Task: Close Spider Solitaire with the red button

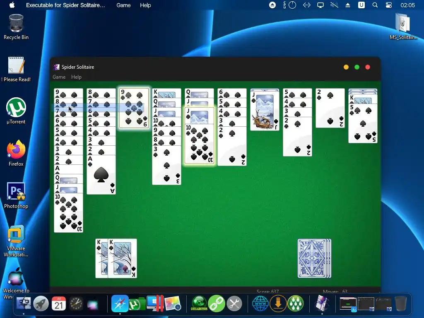Action: coord(368,67)
